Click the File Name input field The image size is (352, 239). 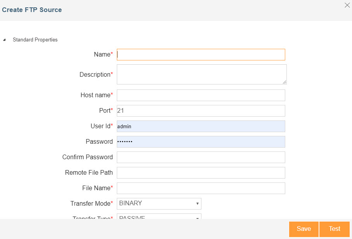(201, 188)
